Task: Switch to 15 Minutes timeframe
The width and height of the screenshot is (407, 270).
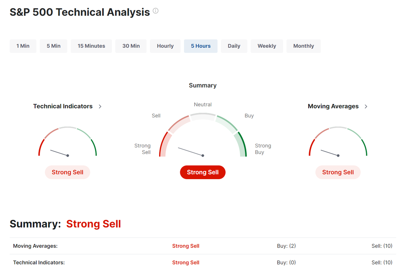Action: point(91,46)
